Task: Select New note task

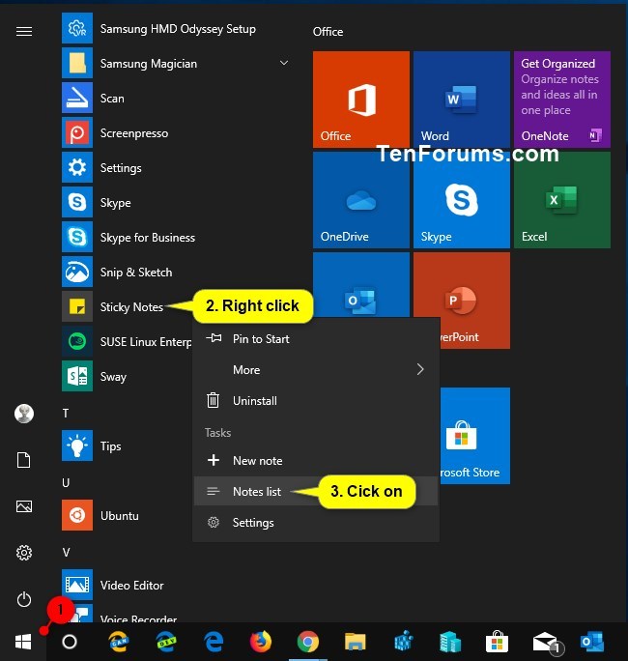Action: (x=316, y=460)
